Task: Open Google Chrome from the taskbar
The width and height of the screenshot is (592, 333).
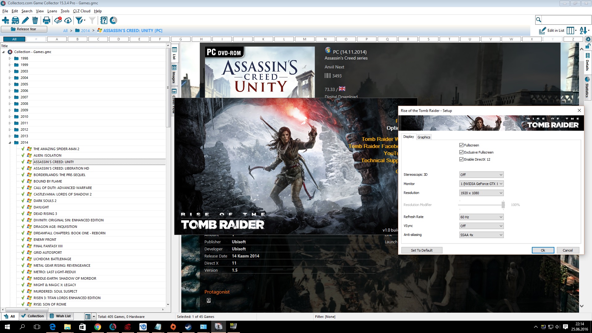Action: point(97,327)
